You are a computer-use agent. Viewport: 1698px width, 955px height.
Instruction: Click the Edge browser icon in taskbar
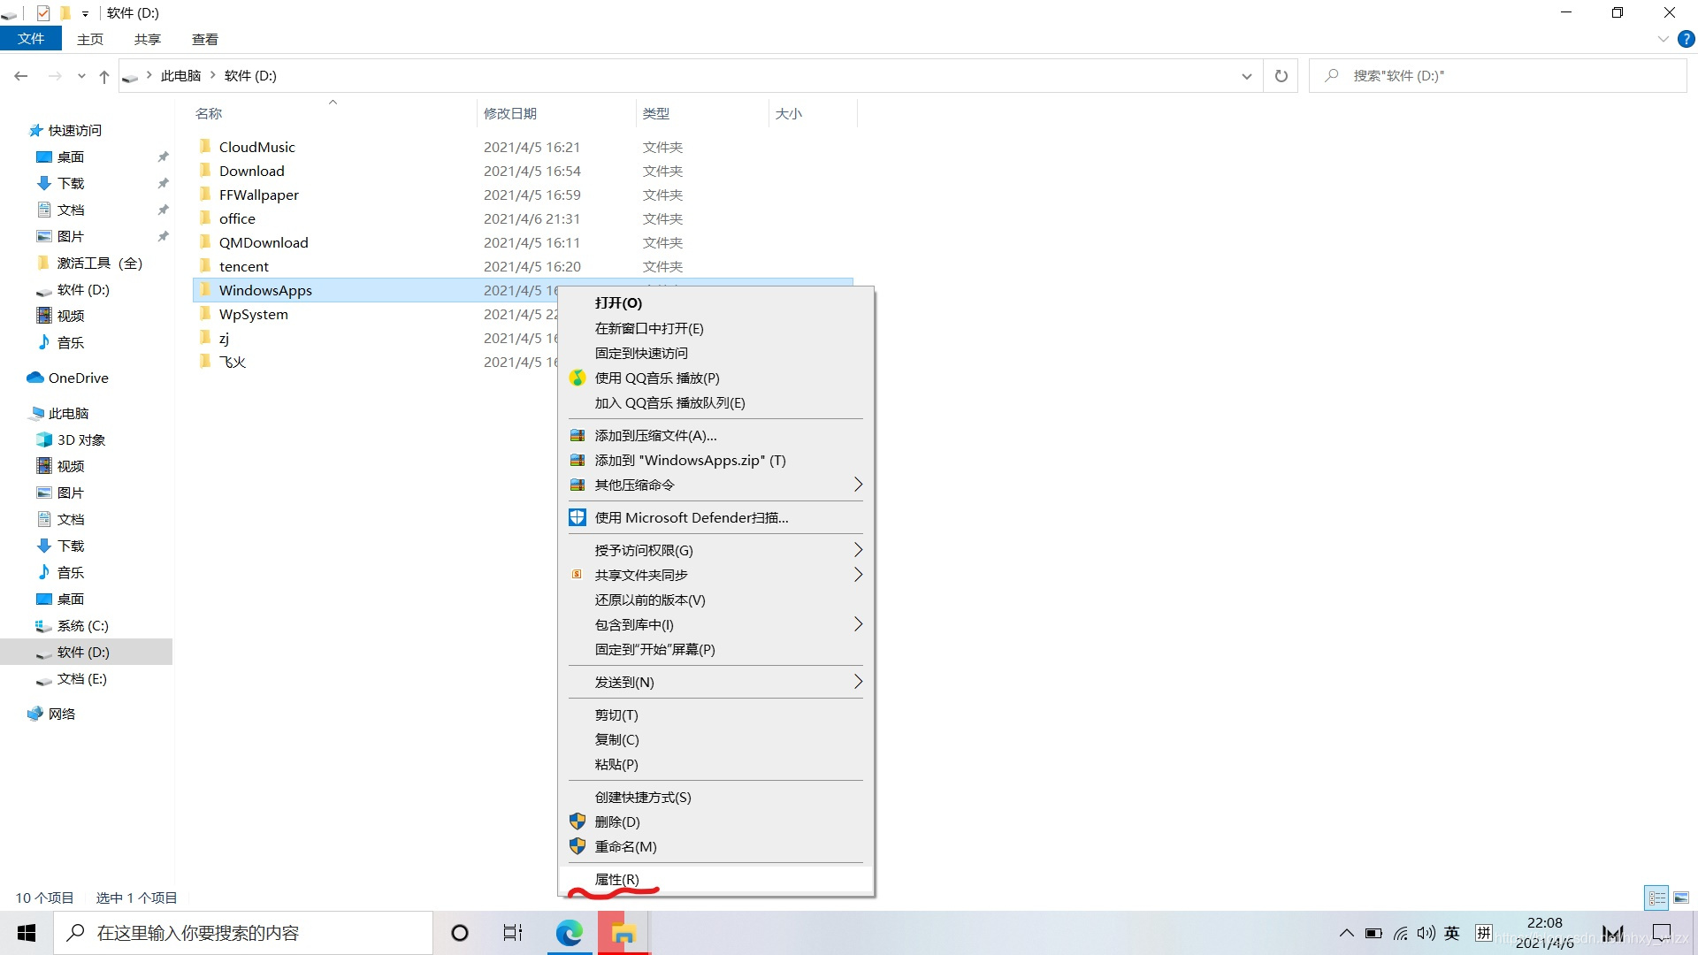(570, 933)
